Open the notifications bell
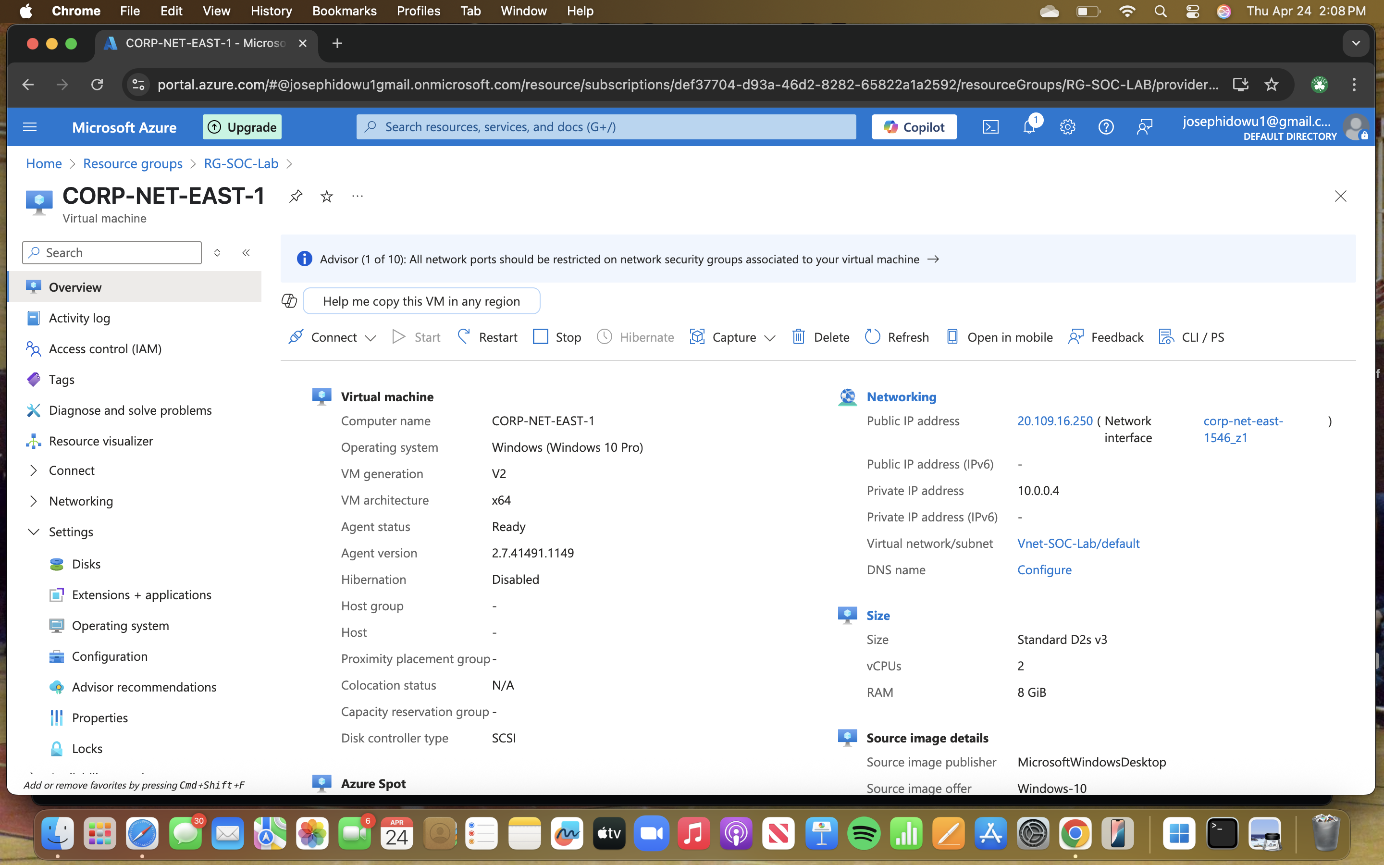 [x=1029, y=127]
